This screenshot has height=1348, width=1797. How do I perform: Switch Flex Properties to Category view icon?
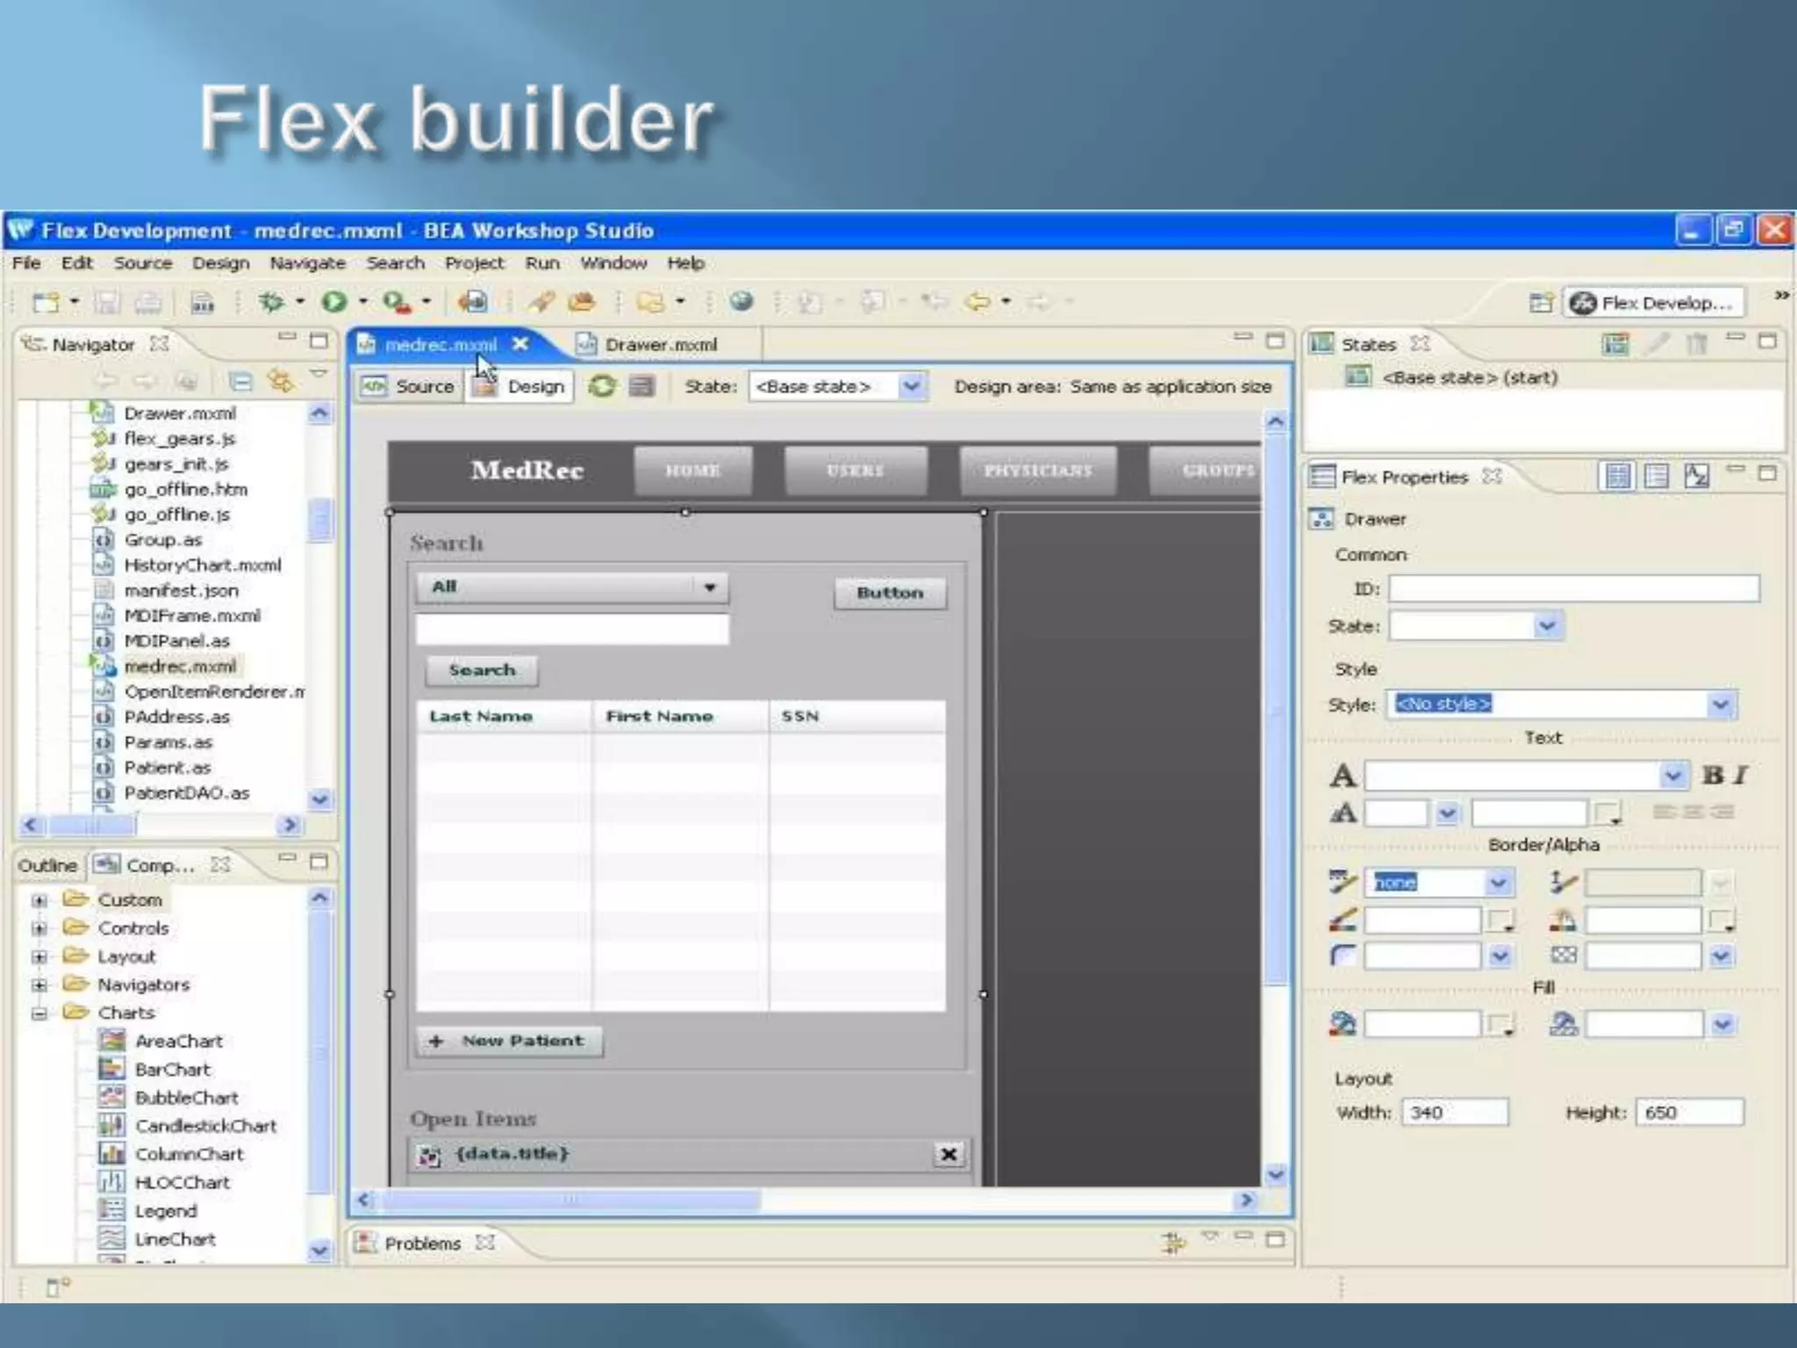point(1657,477)
